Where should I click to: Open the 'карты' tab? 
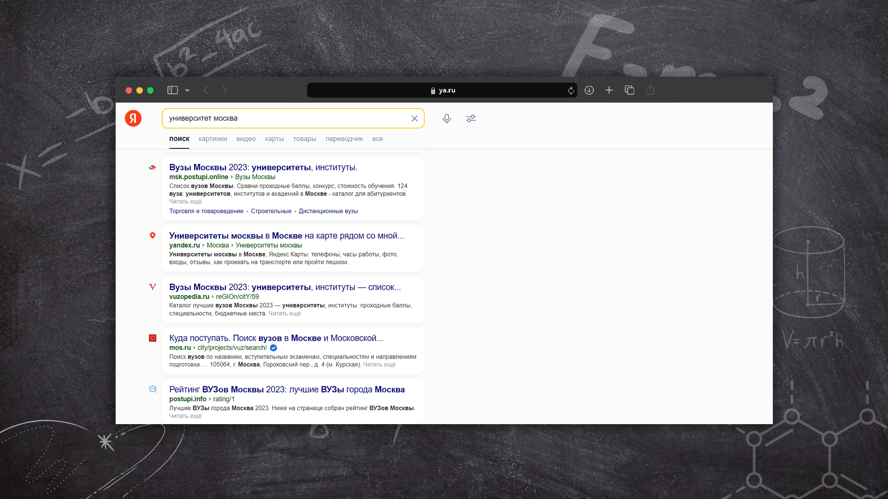[274, 139]
